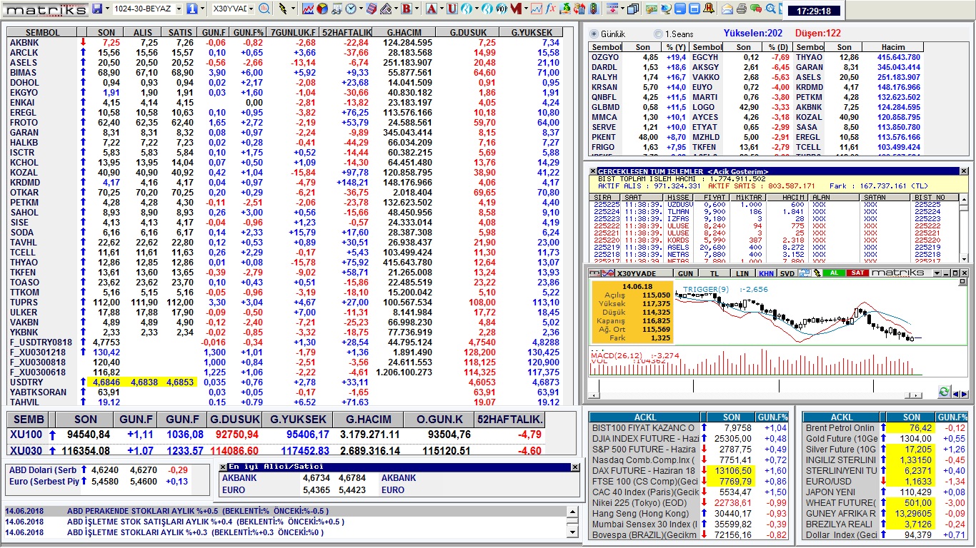Click the alarm bell toolbar icon
Viewport: 976px width, 548px height.
coord(709,9)
